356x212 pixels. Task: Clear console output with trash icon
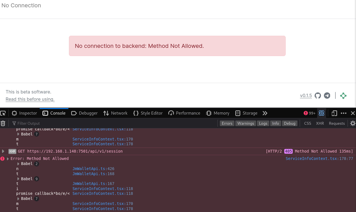point(3,123)
